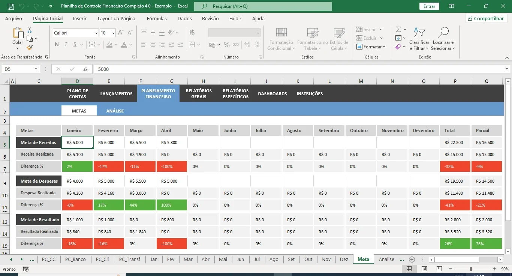Switch to the Analise sheet tab
Viewport: 512px width, 276px height.
click(x=386, y=259)
